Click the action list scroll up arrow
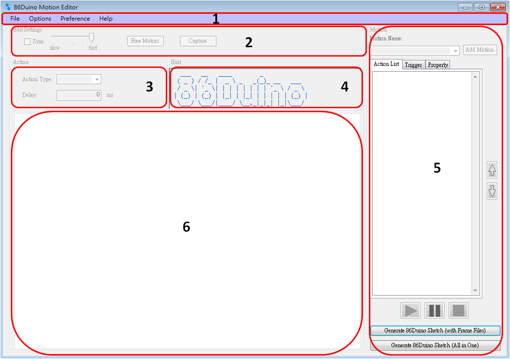 pyautogui.click(x=475, y=77)
